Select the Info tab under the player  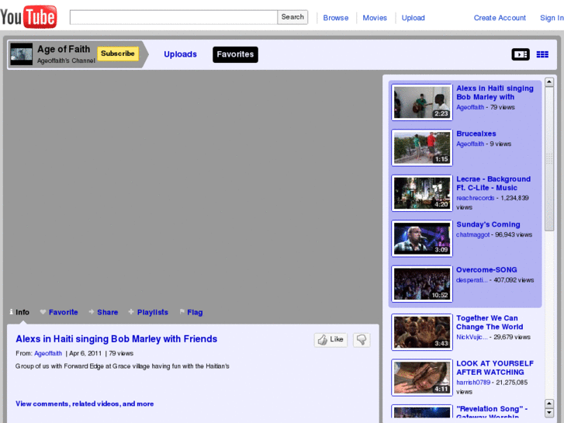pyautogui.click(x=19, y=312)
